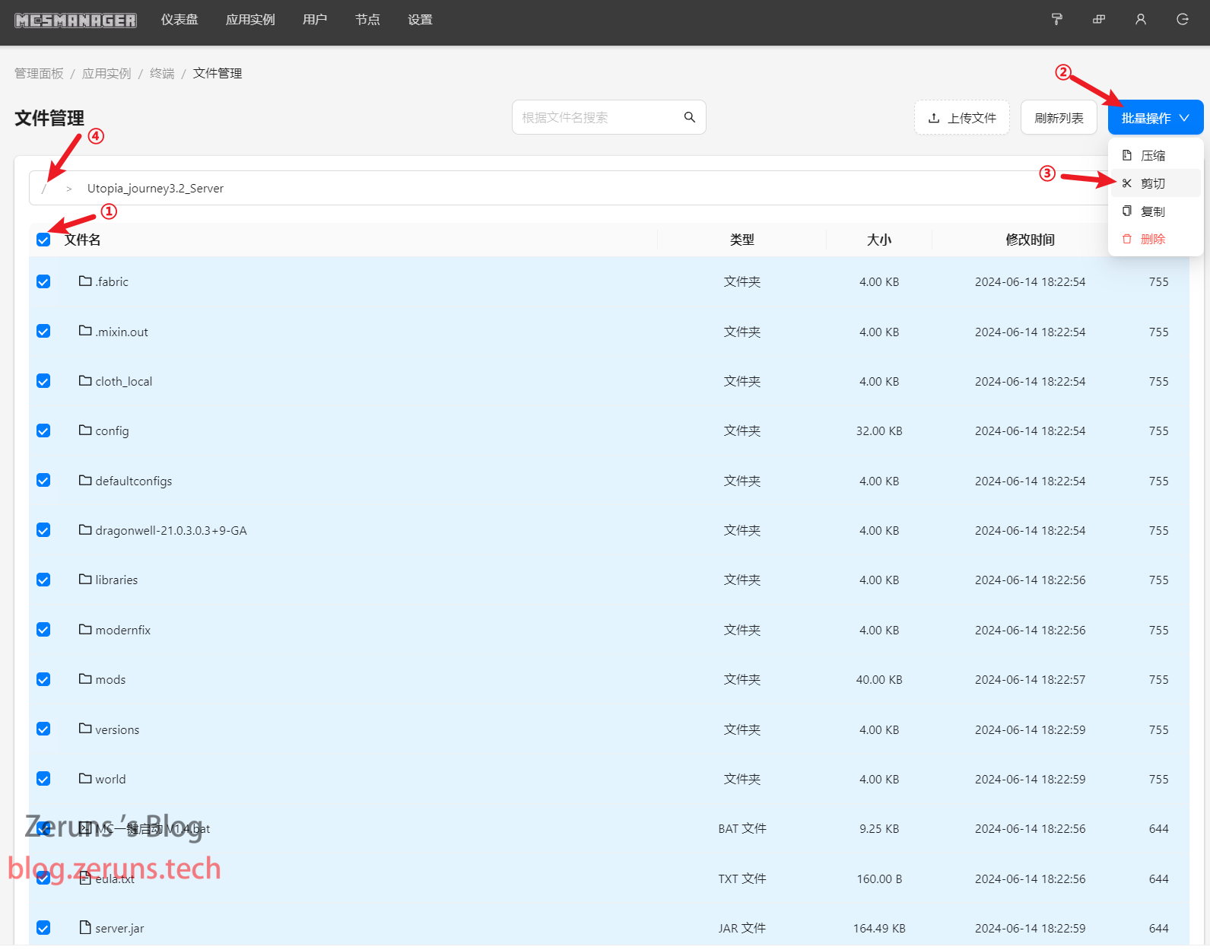Open the .fabric folder name
The height and width of the screenshot is (950, 1210).
(112, 281)
